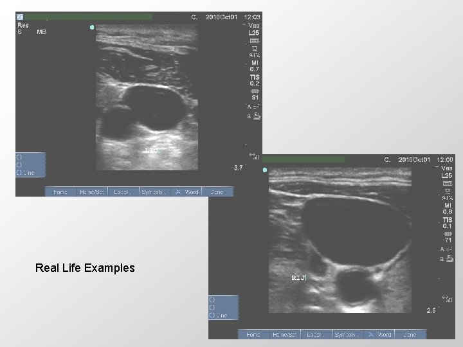
Task: Click the battery icon on the LIJ screen
Action: (x=254, y=40)
